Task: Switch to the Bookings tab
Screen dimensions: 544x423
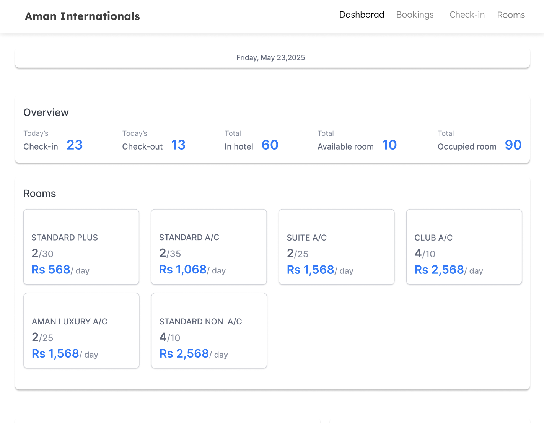Action: pyautogui.click(x=415, y=15)
